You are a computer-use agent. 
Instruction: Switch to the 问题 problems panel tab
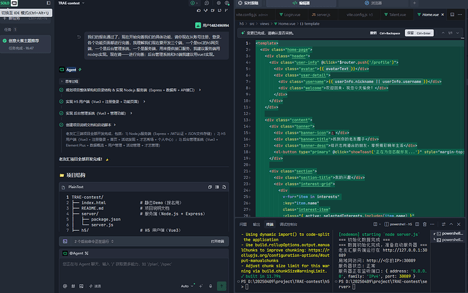pyautogui.click(x=243, y=224)
